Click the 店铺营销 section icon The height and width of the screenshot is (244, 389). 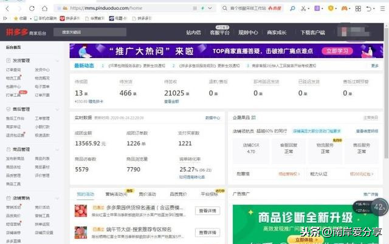(8, 198)
